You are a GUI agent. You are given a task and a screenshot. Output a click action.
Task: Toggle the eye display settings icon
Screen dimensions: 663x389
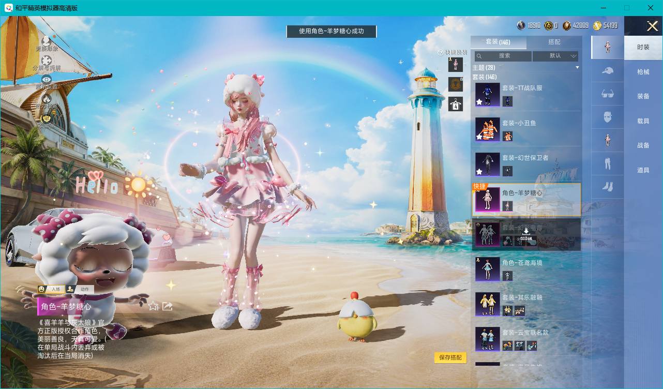[x=47, y=79]
